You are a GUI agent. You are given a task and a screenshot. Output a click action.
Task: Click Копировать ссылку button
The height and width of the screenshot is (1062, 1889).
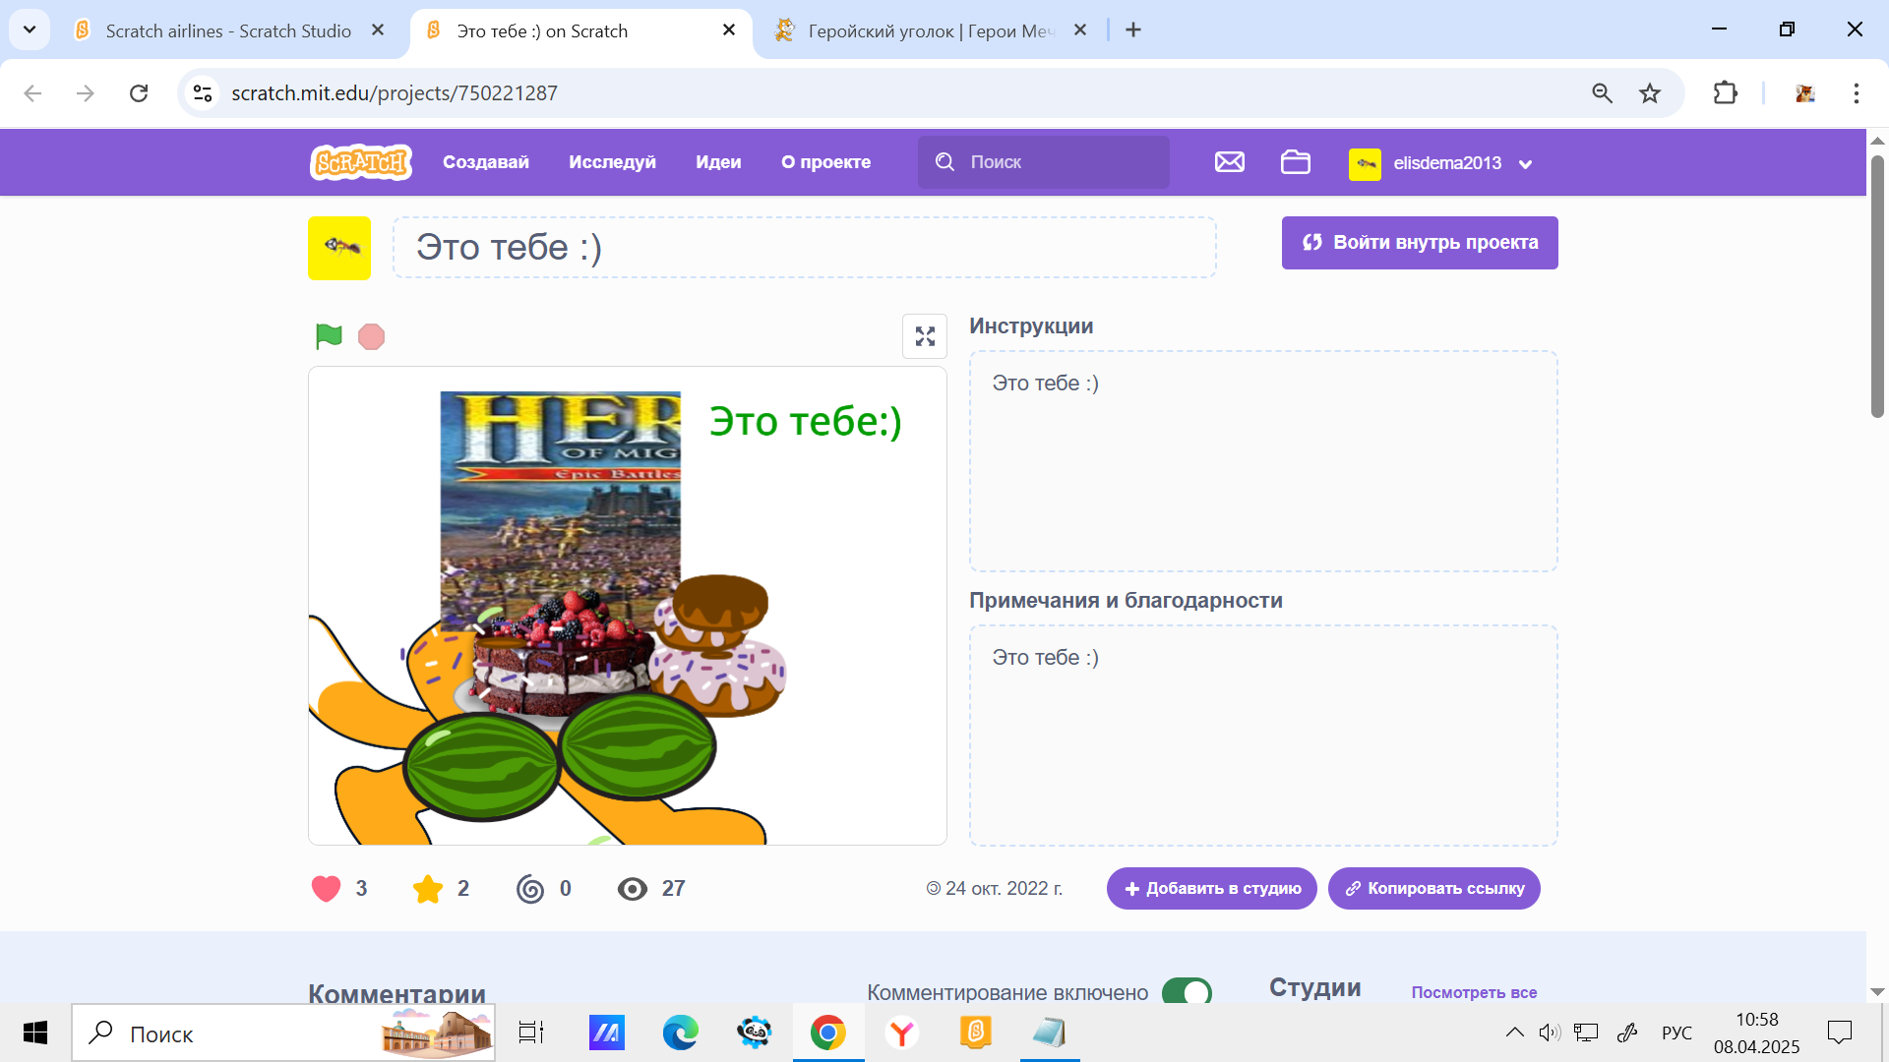(1433, 889)
